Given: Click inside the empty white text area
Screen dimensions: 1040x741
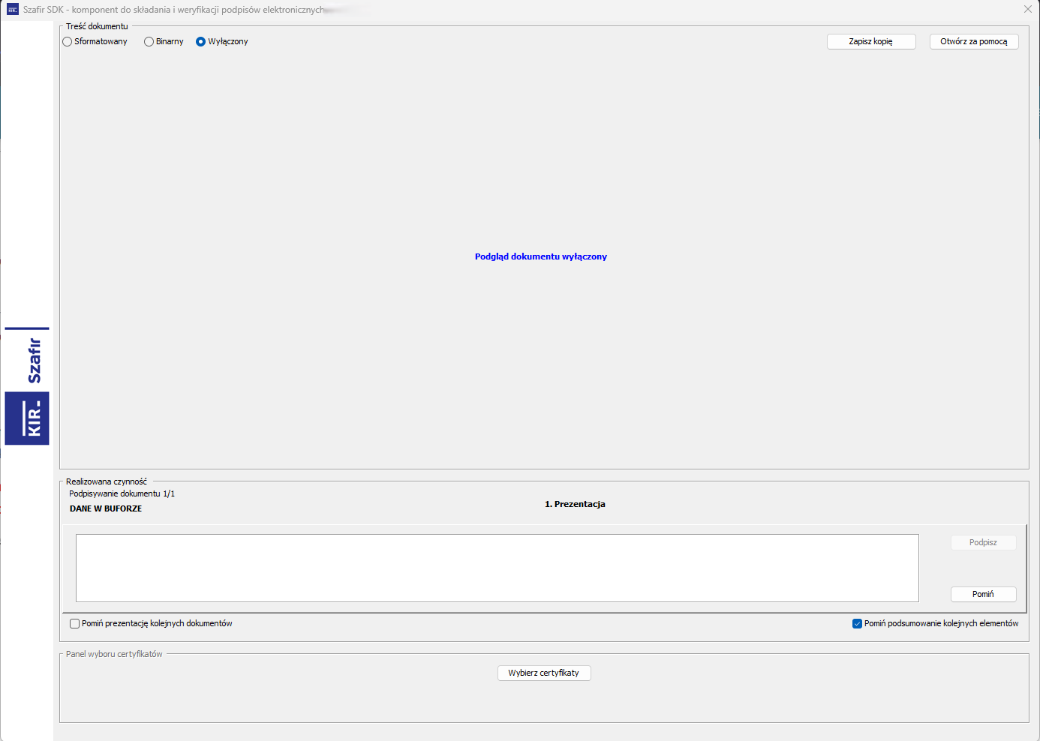Looking at the screenshot, I should point(497,568).
